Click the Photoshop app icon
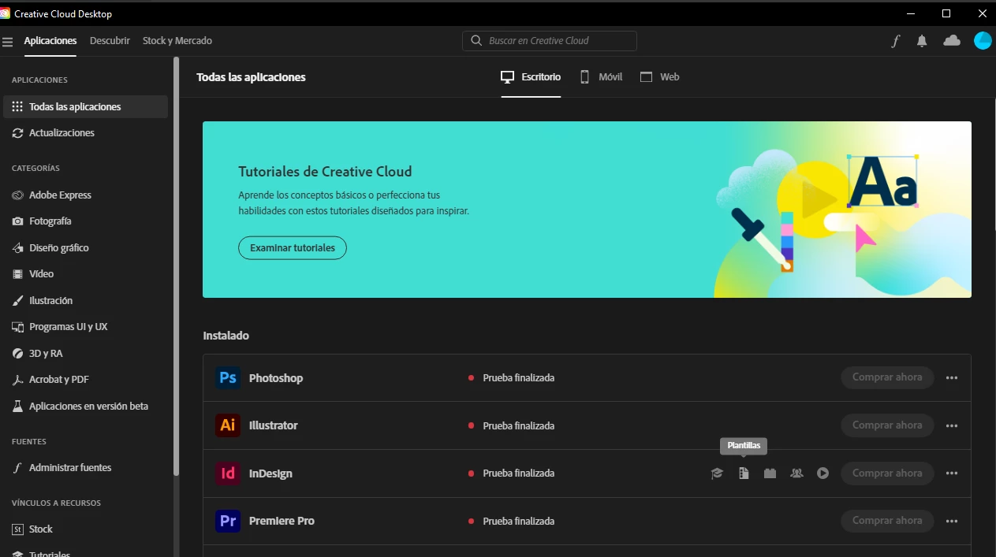996x557 pixels. [228, 378]
